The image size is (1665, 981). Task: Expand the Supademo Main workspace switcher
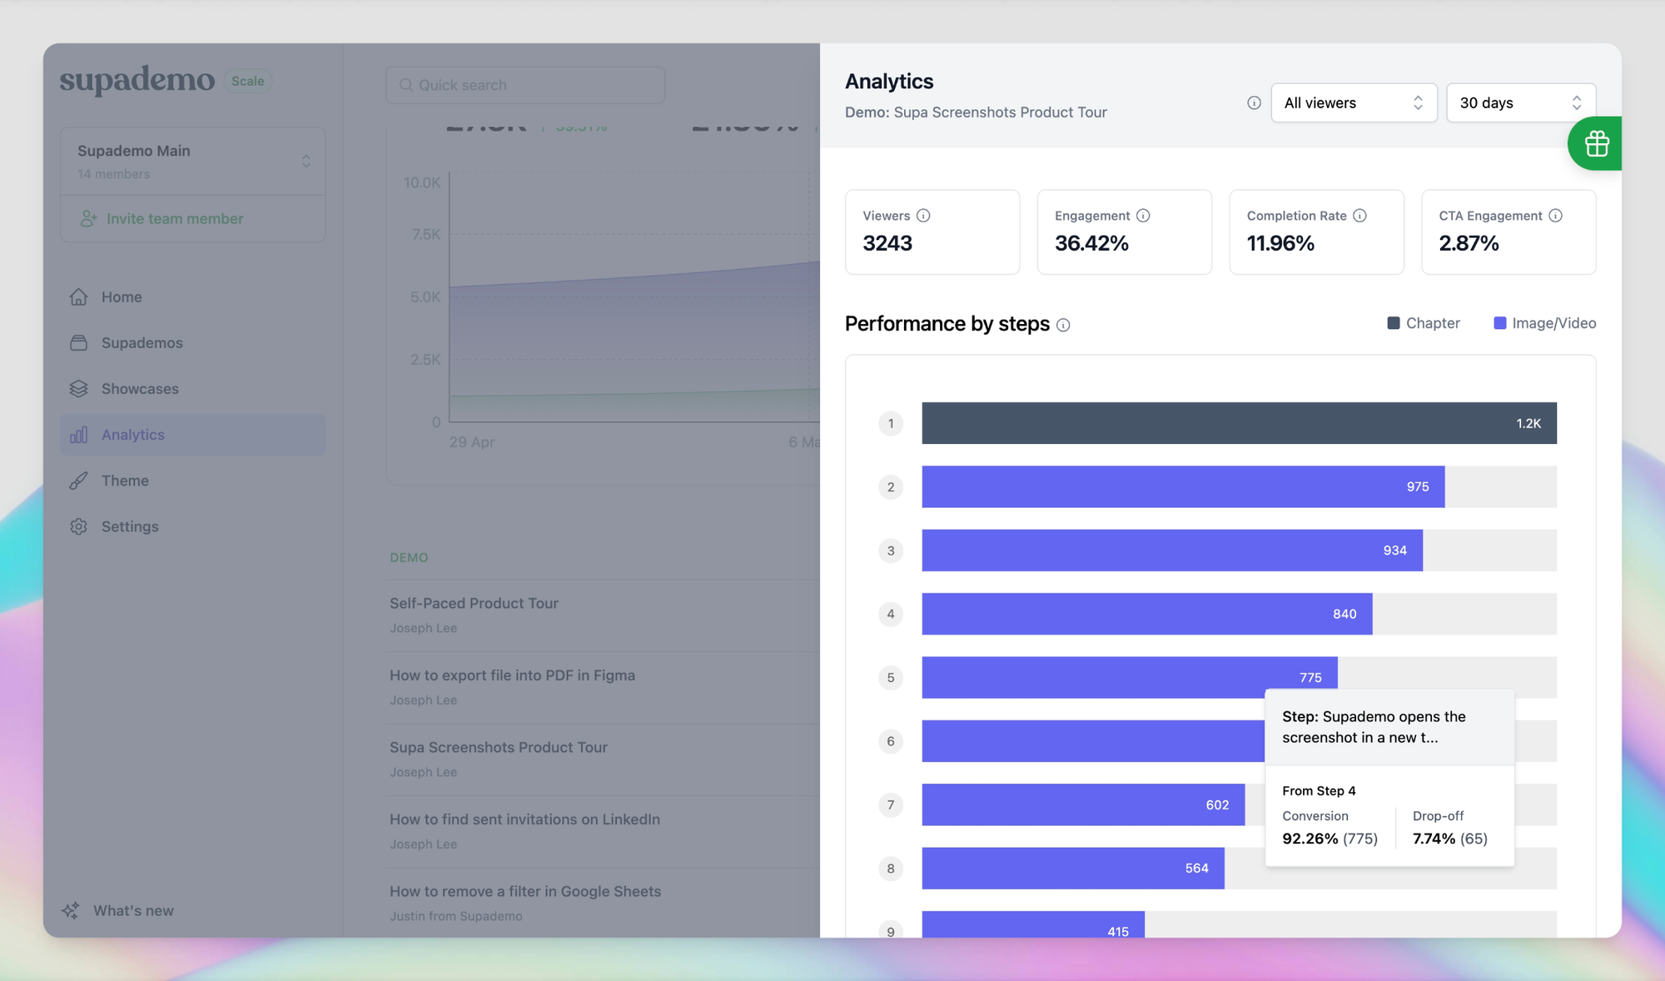tap(192, 162)
